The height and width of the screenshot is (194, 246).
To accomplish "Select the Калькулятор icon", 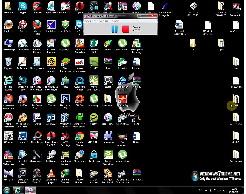I will [37, 63].
